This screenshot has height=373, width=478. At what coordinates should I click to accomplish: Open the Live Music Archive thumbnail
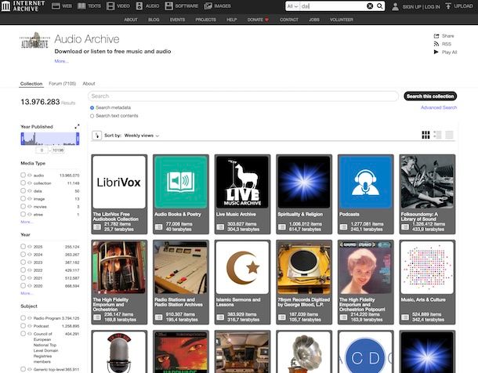click(x=242, y=182)
